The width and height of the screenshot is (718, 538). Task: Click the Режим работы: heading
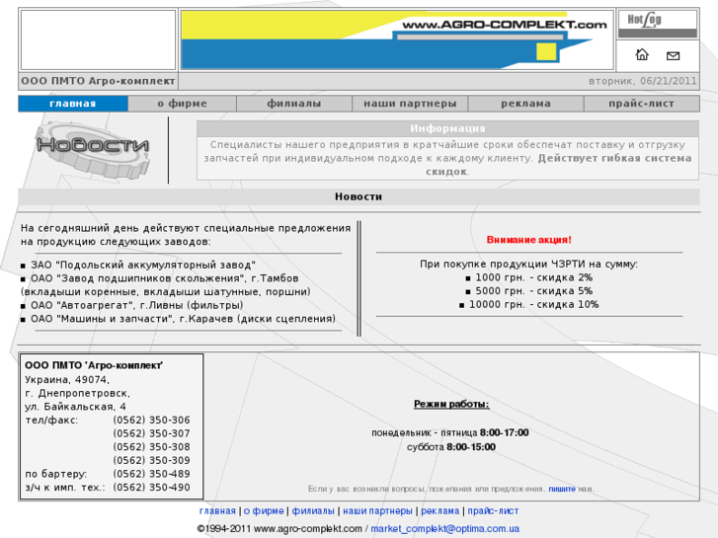451,405
